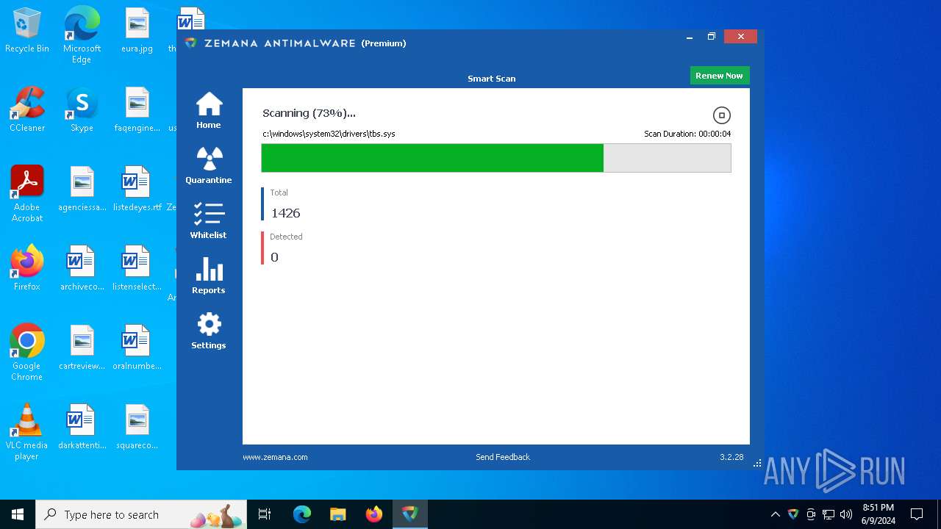The height and width of the screenshot is (529, 941).
Task: Minimize the Zemana window
Action: tap(690, 37)
